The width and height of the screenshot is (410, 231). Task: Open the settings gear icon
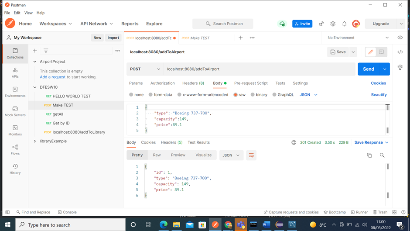tap(333, 24)
